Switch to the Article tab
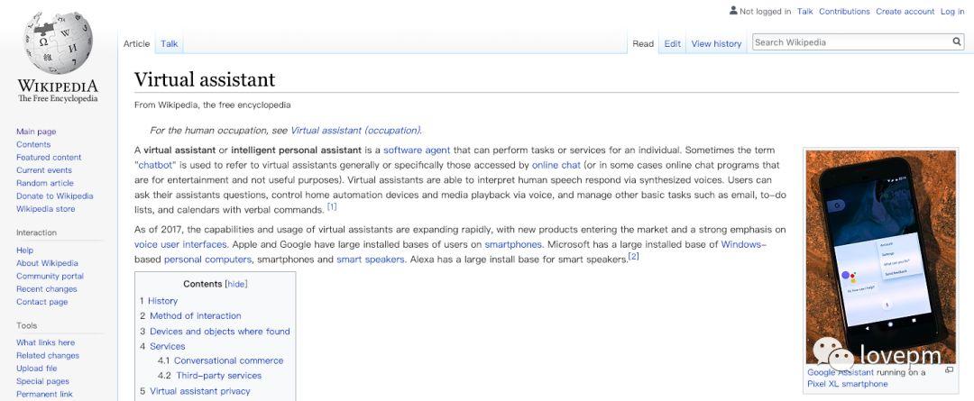The height and width of the screenshot is (401, 974). pyautogui.click(x=137, y=43)
